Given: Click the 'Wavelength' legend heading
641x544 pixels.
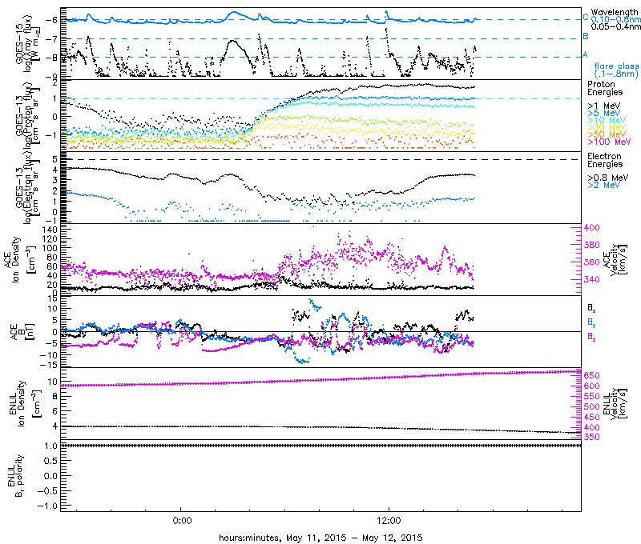Looking at the screenshot, I should 614,12.
